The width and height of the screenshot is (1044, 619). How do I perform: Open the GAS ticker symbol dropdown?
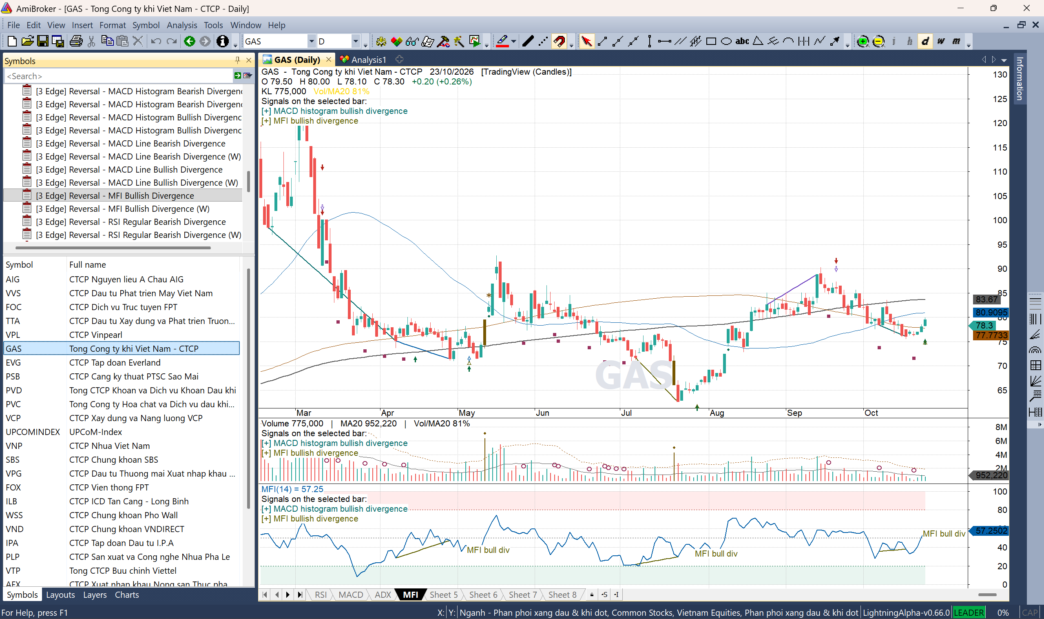[x=311, y=41]
